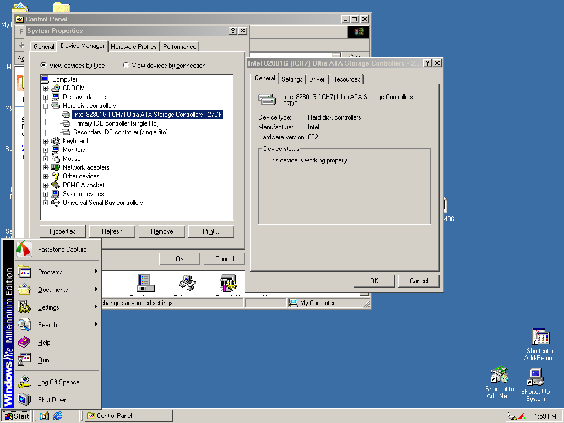Open Documents submenu in Start menu

[57, 290]
